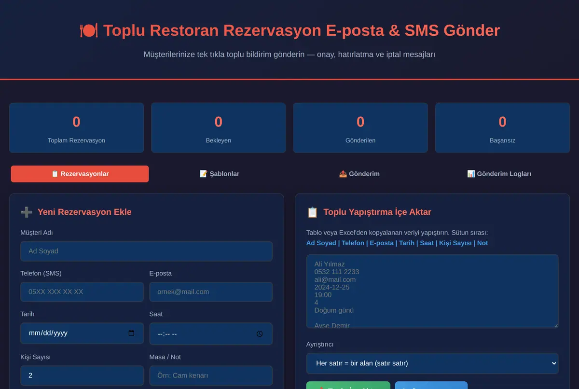579x389 pixels.
Task: Click the Telefon (SMS) input field
Action: tap(82, 292)
